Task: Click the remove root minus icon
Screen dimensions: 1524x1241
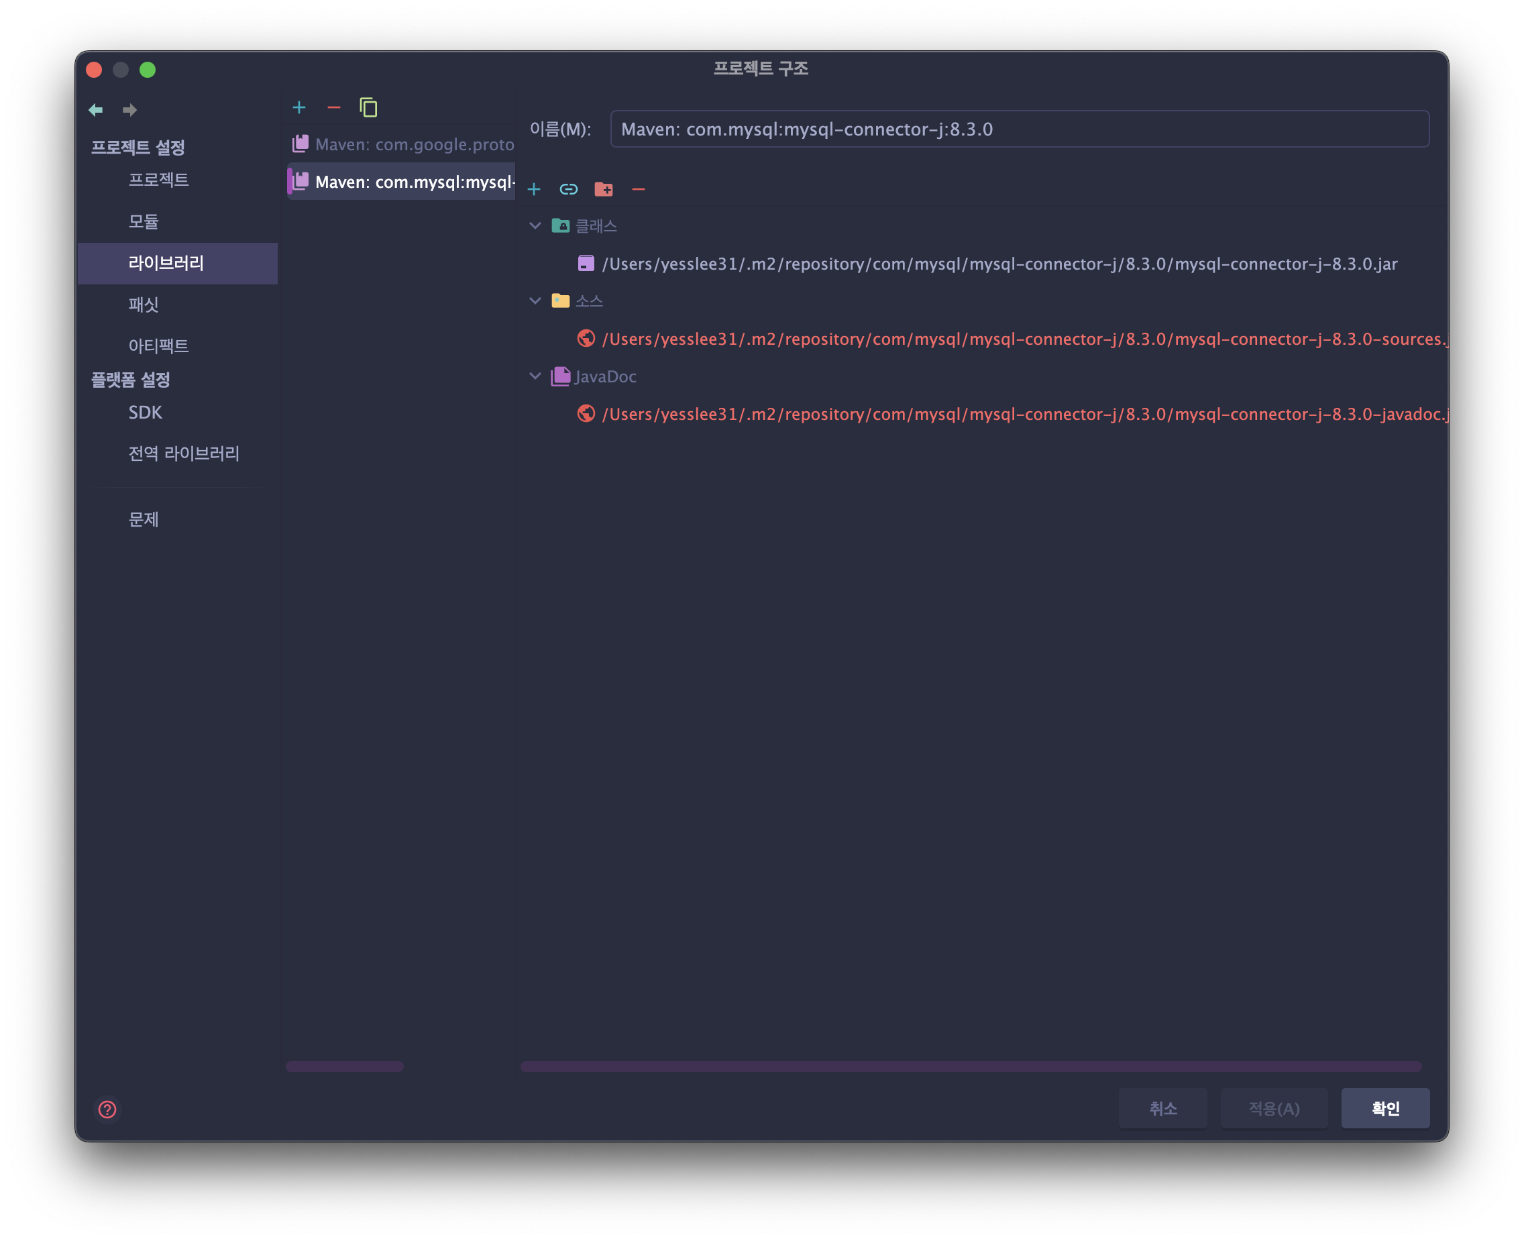Action: pos(639,189)
